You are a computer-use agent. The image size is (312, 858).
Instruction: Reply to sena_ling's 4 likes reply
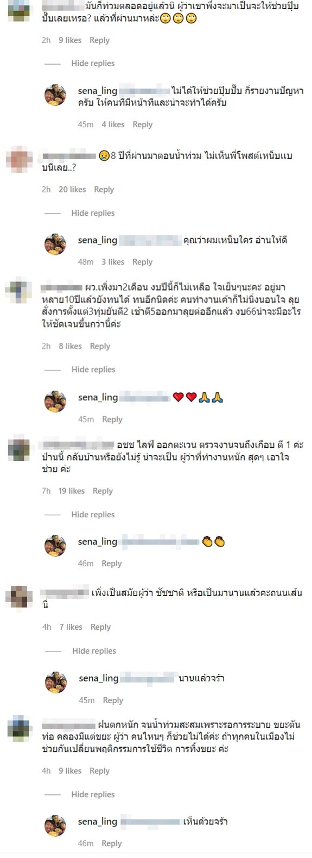pos(142,124)
